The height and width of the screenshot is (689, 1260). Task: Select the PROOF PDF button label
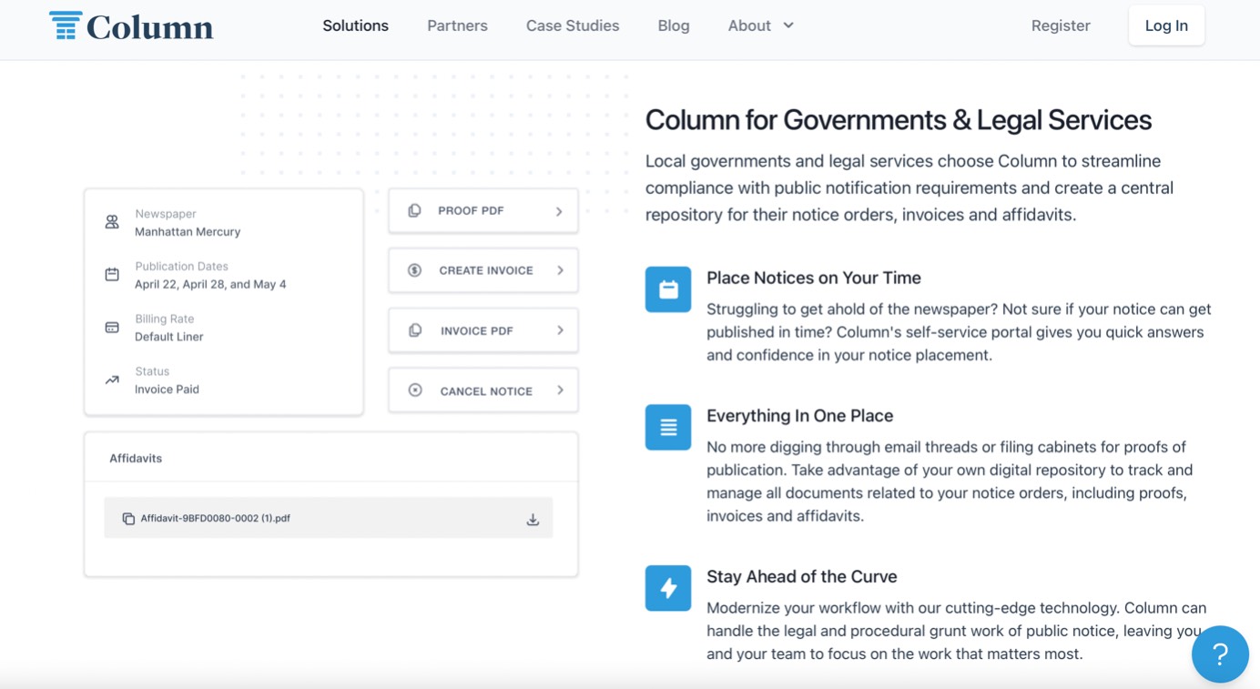(x=471, y=211)
